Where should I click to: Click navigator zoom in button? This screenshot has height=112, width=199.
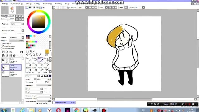[20, 16]
